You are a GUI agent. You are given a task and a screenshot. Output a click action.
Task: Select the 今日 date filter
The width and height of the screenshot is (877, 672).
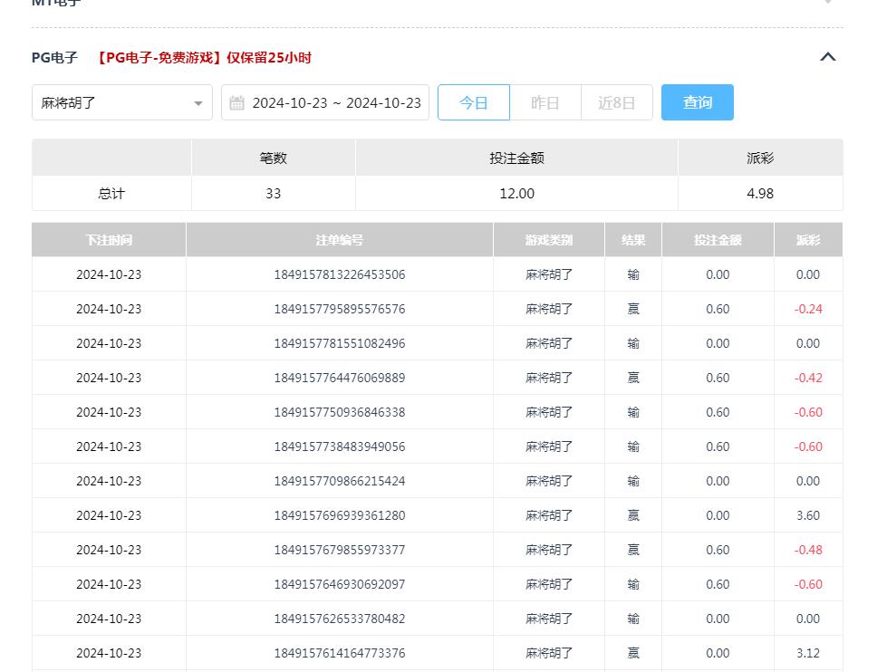[474, 102]
